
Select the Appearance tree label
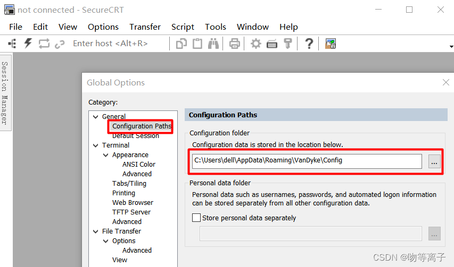130,155
